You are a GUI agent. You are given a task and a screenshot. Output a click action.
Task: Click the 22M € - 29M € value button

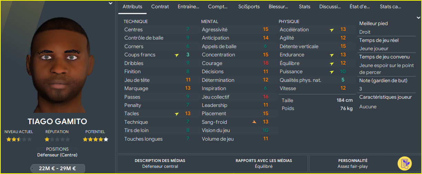[57, 168]
